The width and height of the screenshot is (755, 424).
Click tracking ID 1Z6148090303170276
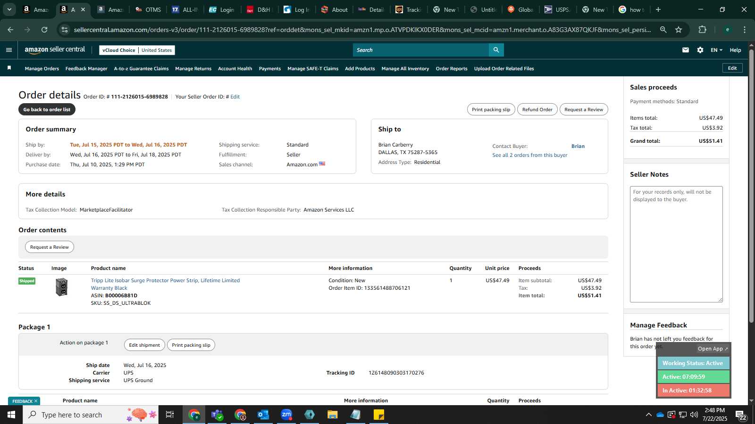click(x=396, y=373)
